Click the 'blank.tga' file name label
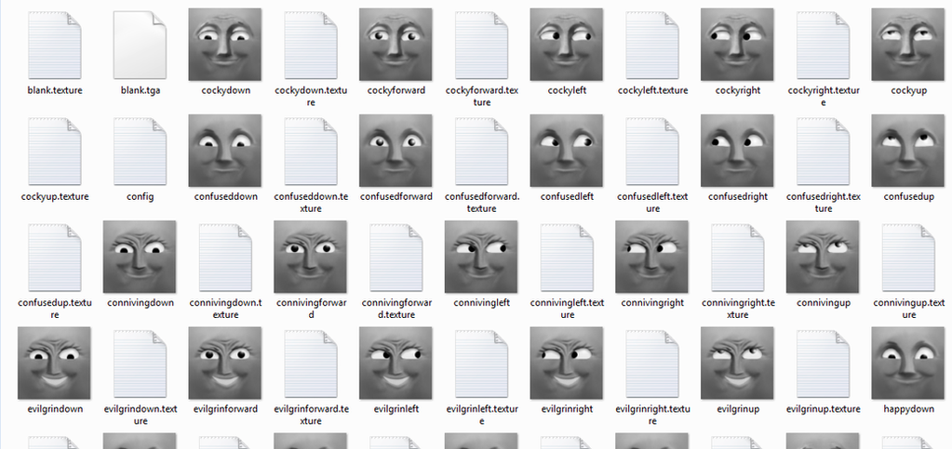Viewport: 952px width, 449px height. (141, 90)
